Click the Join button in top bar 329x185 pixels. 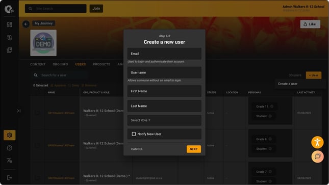coord(96,8)
